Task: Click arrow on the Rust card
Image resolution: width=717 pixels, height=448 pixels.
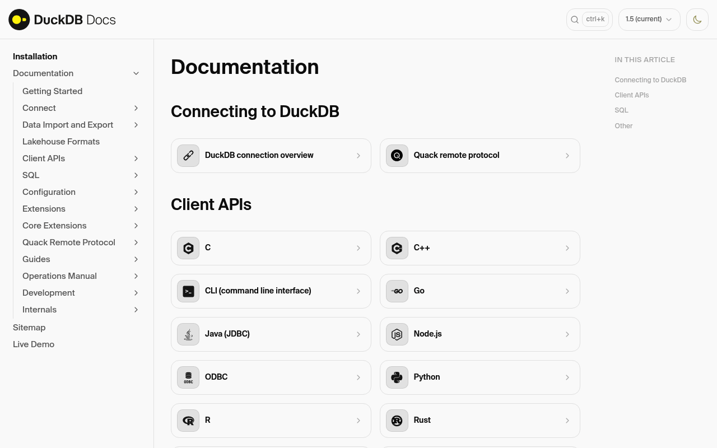Action: tap(567, 421)
